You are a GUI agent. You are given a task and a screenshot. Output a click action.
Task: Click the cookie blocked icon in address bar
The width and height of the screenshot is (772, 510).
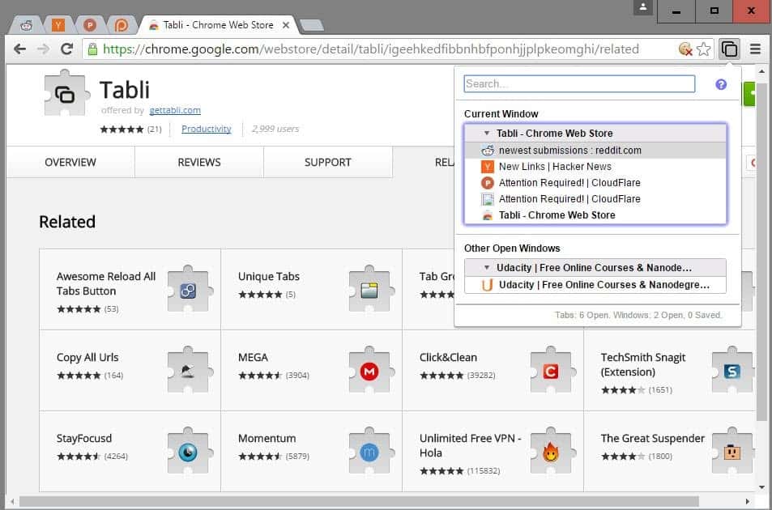click(x=685, y=49)
